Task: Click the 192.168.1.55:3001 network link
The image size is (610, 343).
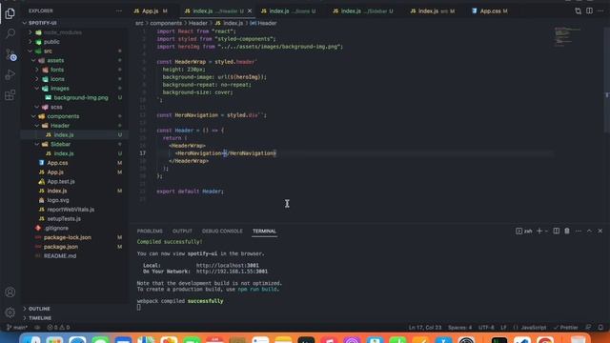Action: 232,271
